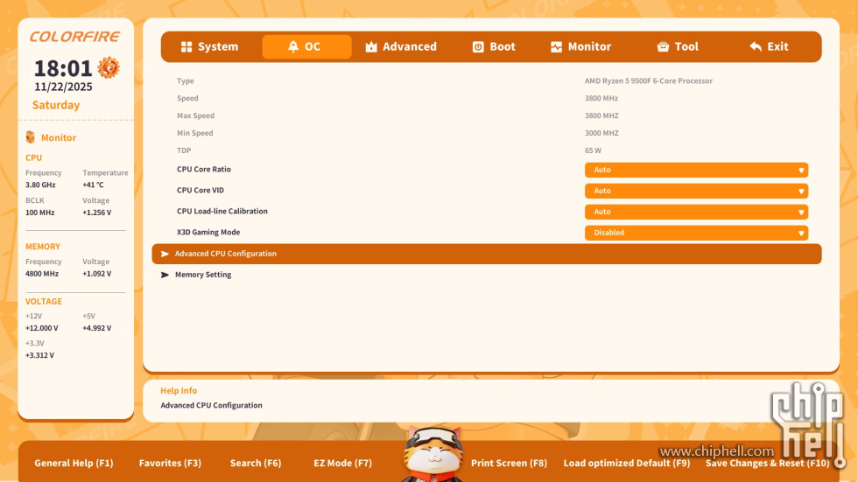Viewport: 858px width, 482px height.
Task: Switch to EZ Mode (F7)
Action: (x=342, y=463)
